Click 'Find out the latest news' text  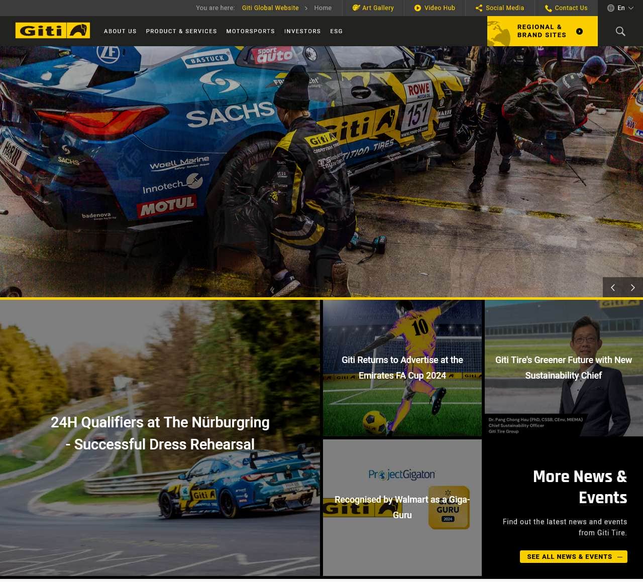(565, 527)
